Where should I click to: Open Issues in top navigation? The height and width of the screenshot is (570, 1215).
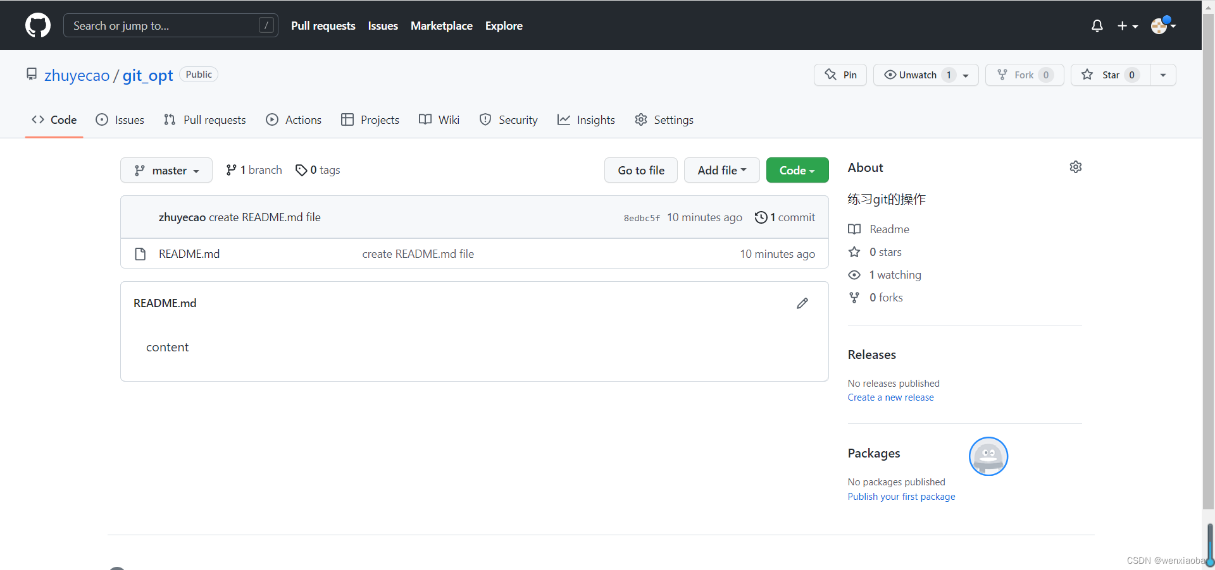(x=383, y=26)
